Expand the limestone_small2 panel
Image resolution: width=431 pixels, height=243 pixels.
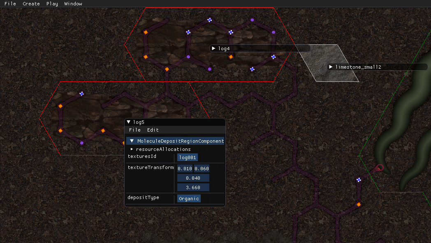pos(331,67)
